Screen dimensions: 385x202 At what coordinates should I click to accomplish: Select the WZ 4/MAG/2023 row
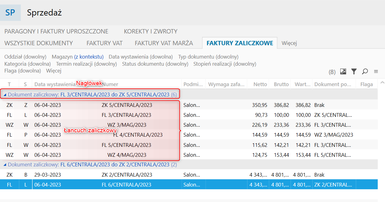(189, 155)
